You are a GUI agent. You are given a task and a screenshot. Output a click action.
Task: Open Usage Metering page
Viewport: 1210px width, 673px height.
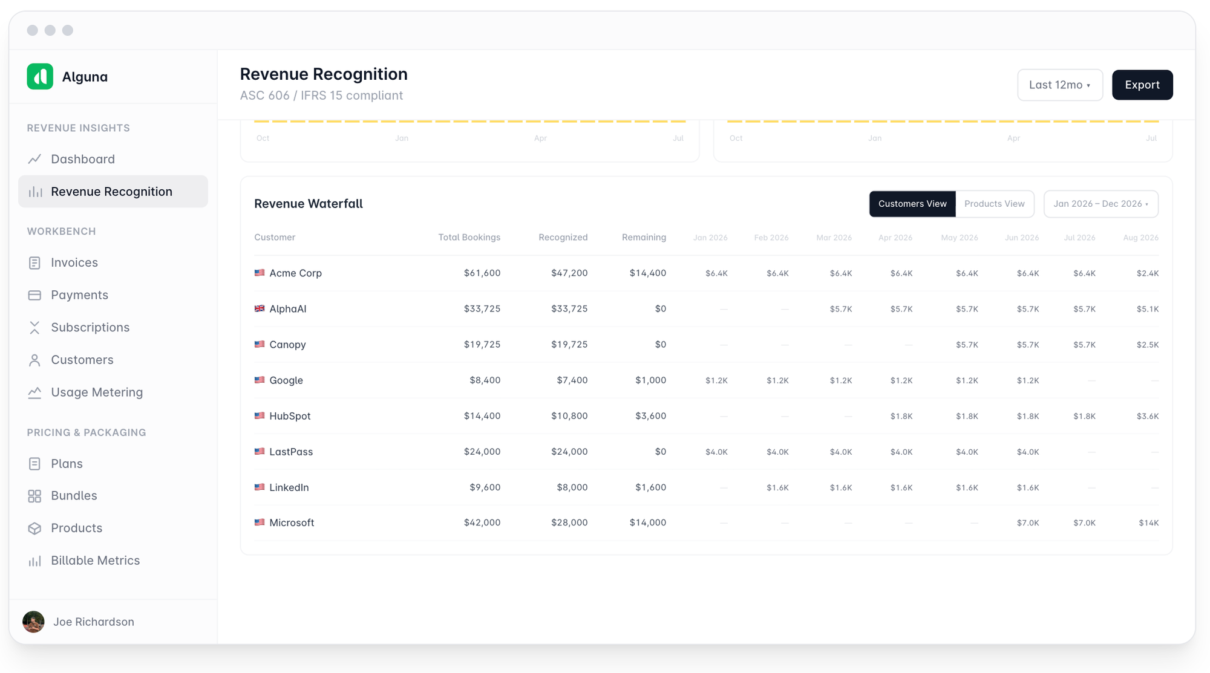[113, 392]
